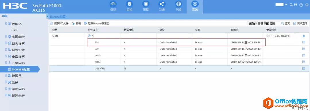Select the 系统 system tab
Image resolution: width=310 pixels, height=111 pixels.
195,6
